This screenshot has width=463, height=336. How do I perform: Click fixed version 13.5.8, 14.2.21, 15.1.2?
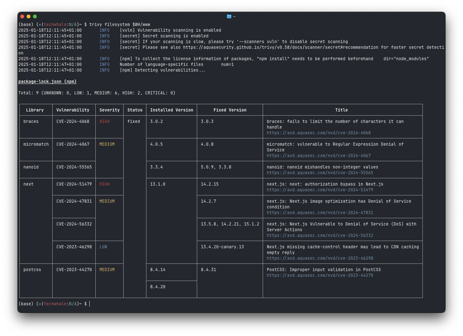(x=230, y=224)
